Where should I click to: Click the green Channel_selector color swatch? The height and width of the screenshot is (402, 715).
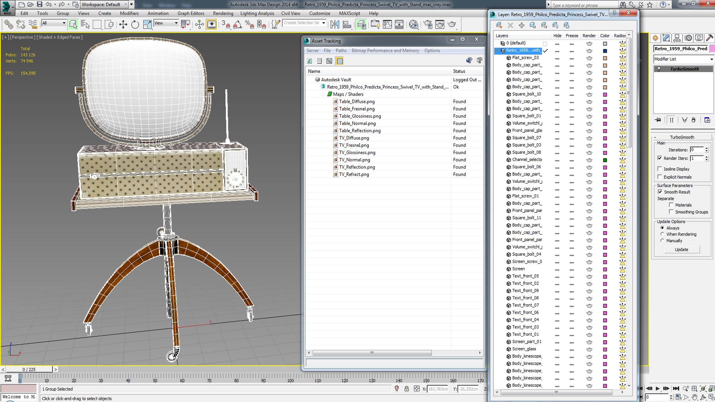tap(605, 160)
